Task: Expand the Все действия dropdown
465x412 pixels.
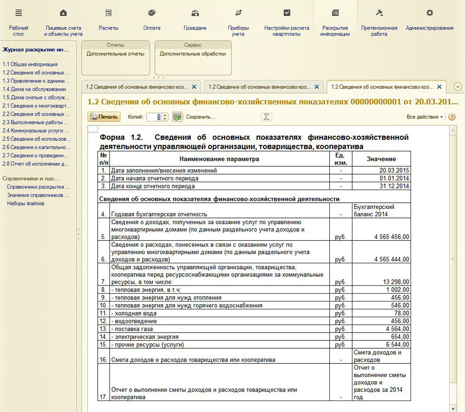Action: coord(425,117)
